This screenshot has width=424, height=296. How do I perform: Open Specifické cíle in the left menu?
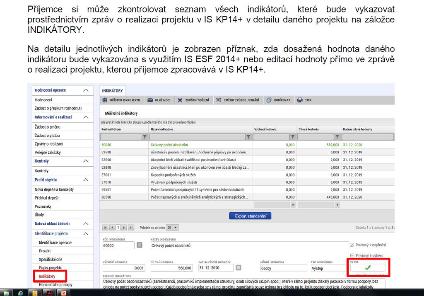pyautogui.click(x=50, y=259)
